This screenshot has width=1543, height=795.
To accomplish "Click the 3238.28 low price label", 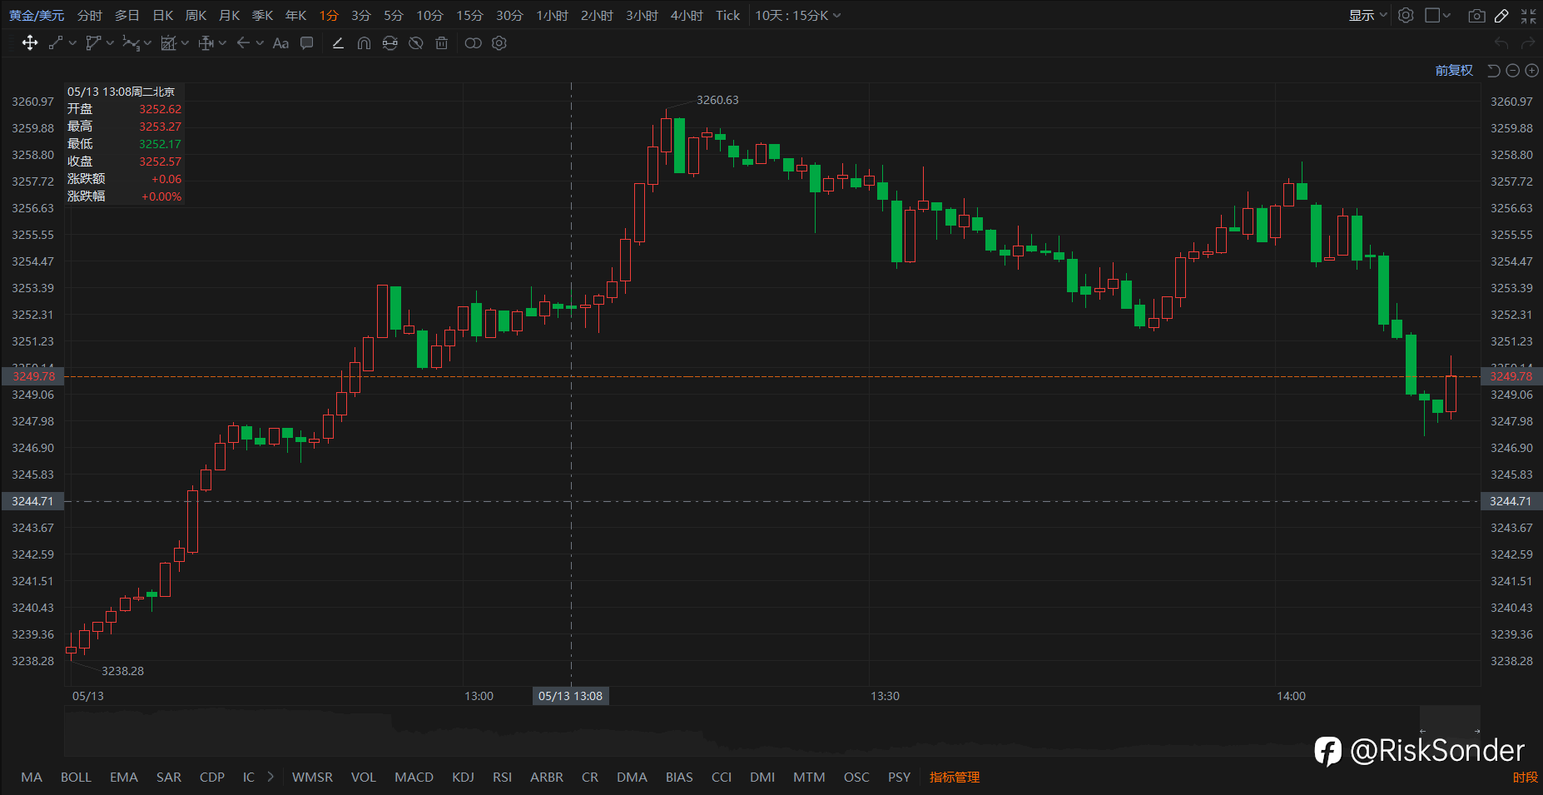I will pos(122,671).
